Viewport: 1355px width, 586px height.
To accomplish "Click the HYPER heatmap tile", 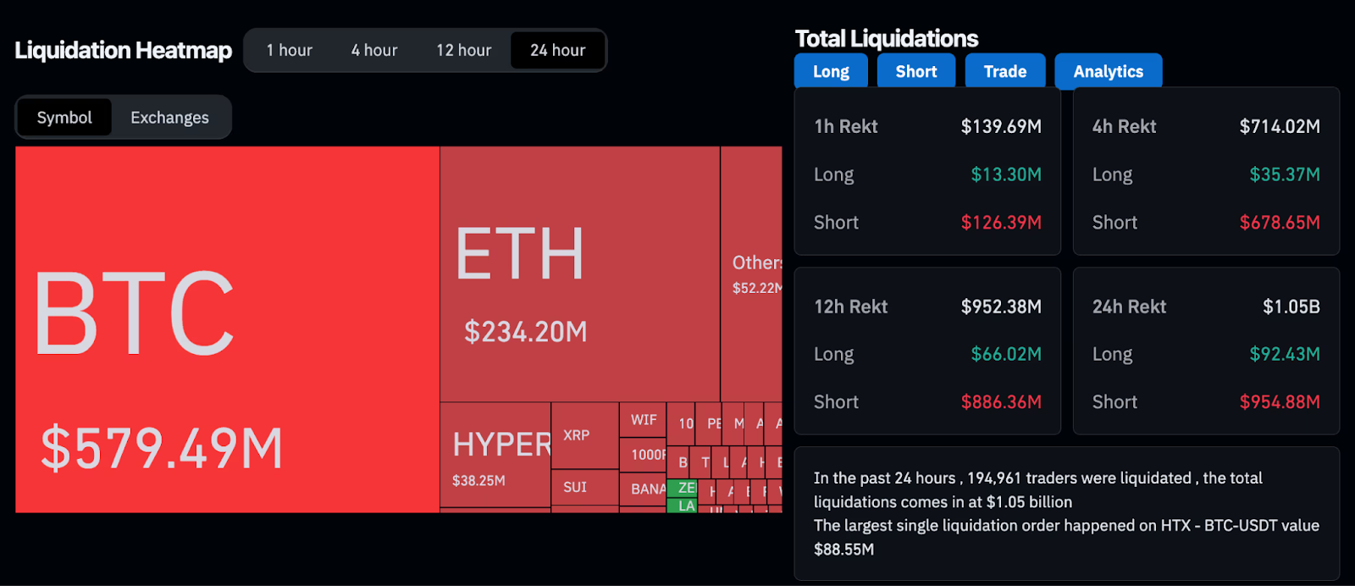I will click(x=495, y=455).
